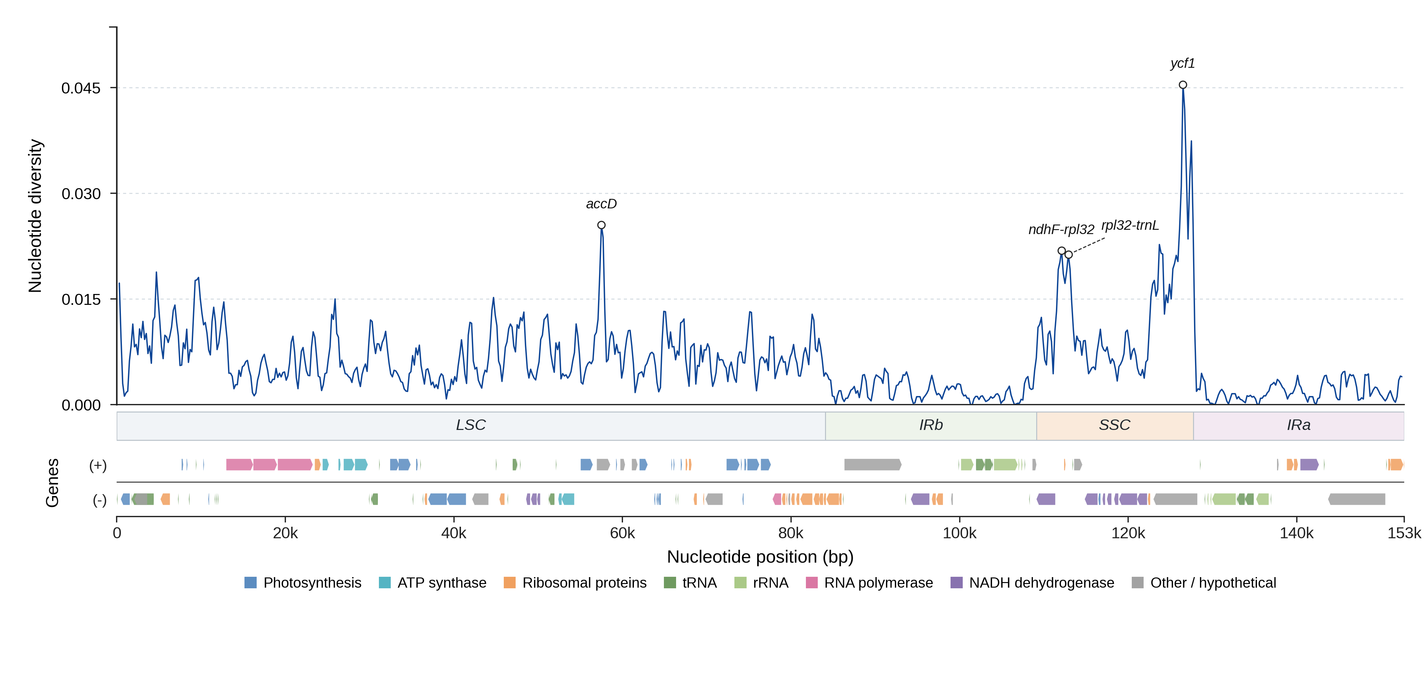
Task: Click the 'ATP synthase' legend text
Action: coord(442,583)
